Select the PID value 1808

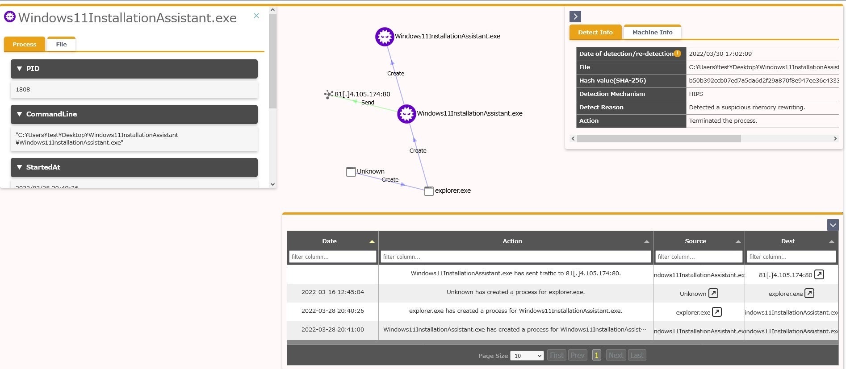click(23, 90)
